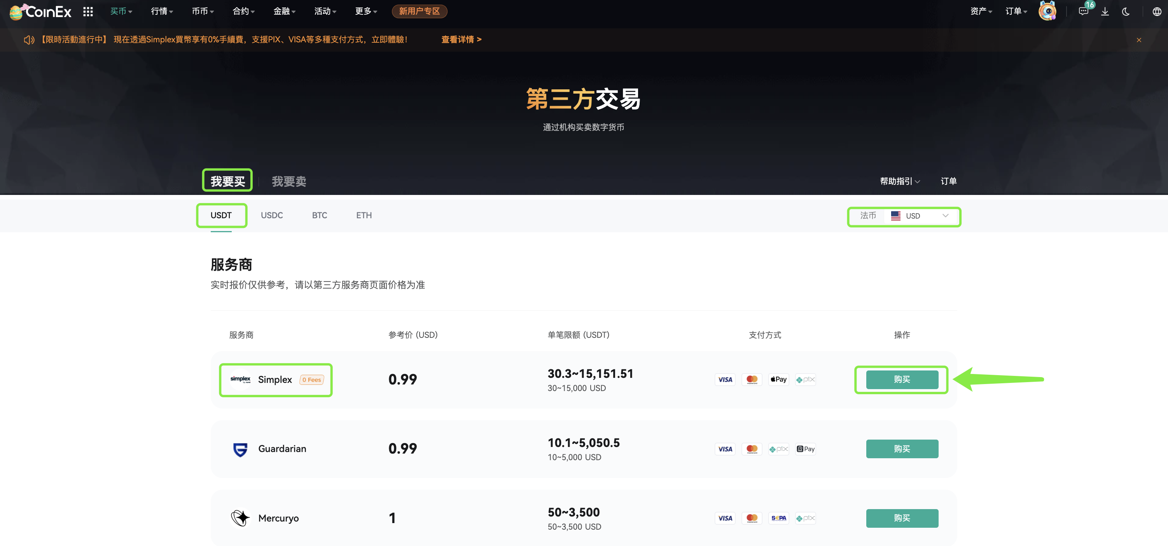1168x546 pixels.
Task: Expand the 合约 menu
Action: pyautogui.click(x=243, y=11)
